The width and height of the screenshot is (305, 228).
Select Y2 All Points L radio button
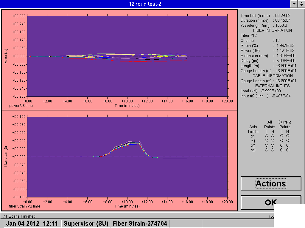[267, 150]
